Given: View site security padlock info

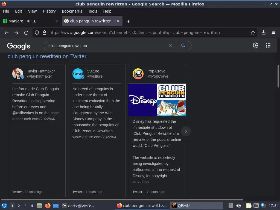Looking at the screenshot, I should coord(45,33).
